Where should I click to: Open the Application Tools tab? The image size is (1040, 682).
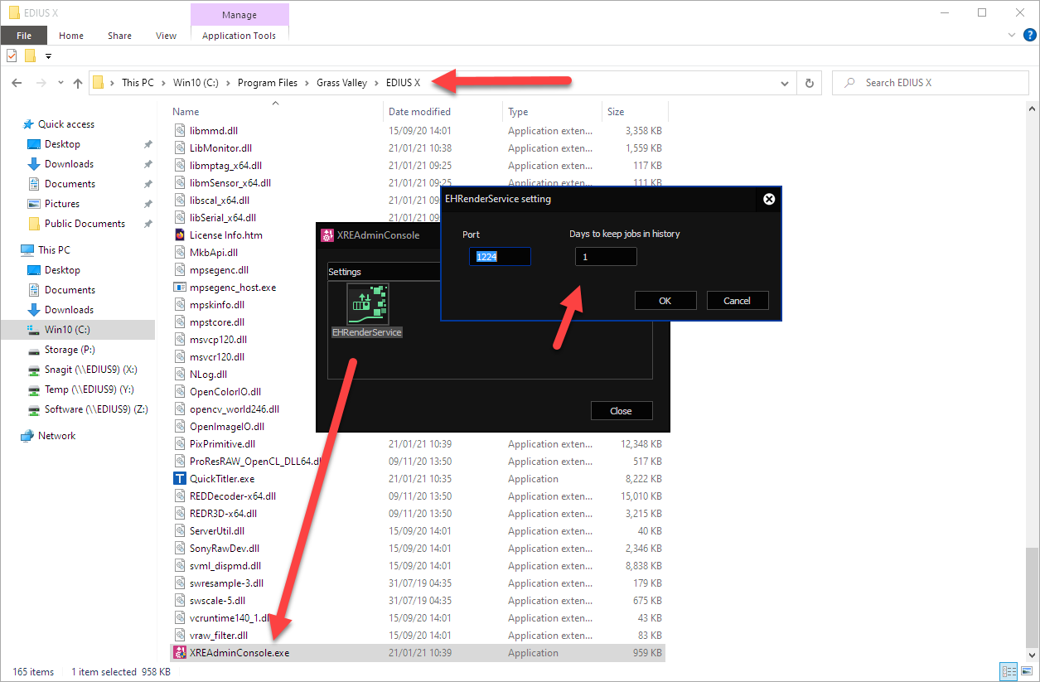point(239,36)
